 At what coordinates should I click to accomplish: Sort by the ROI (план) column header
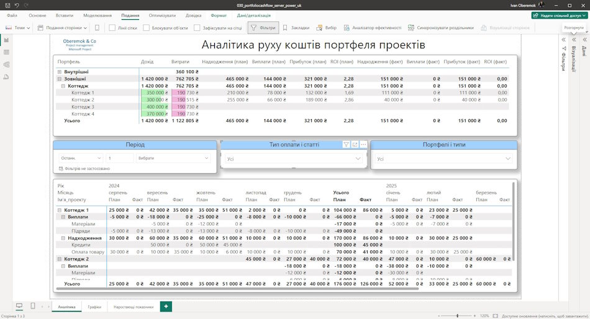point(342,61)
